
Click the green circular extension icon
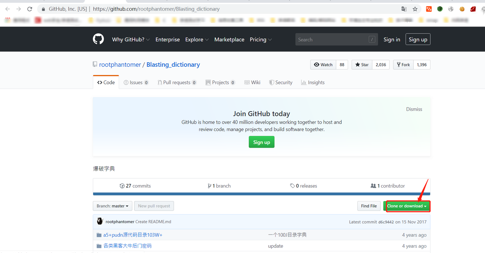pos(440,9)
